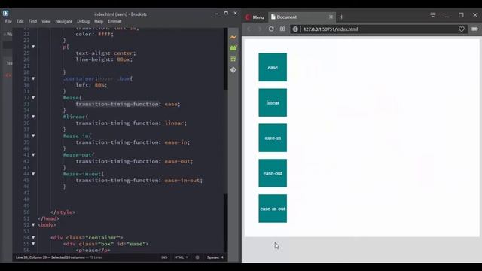Click the ease box in the browser page
482x271 pixels.
coord(273,67)
